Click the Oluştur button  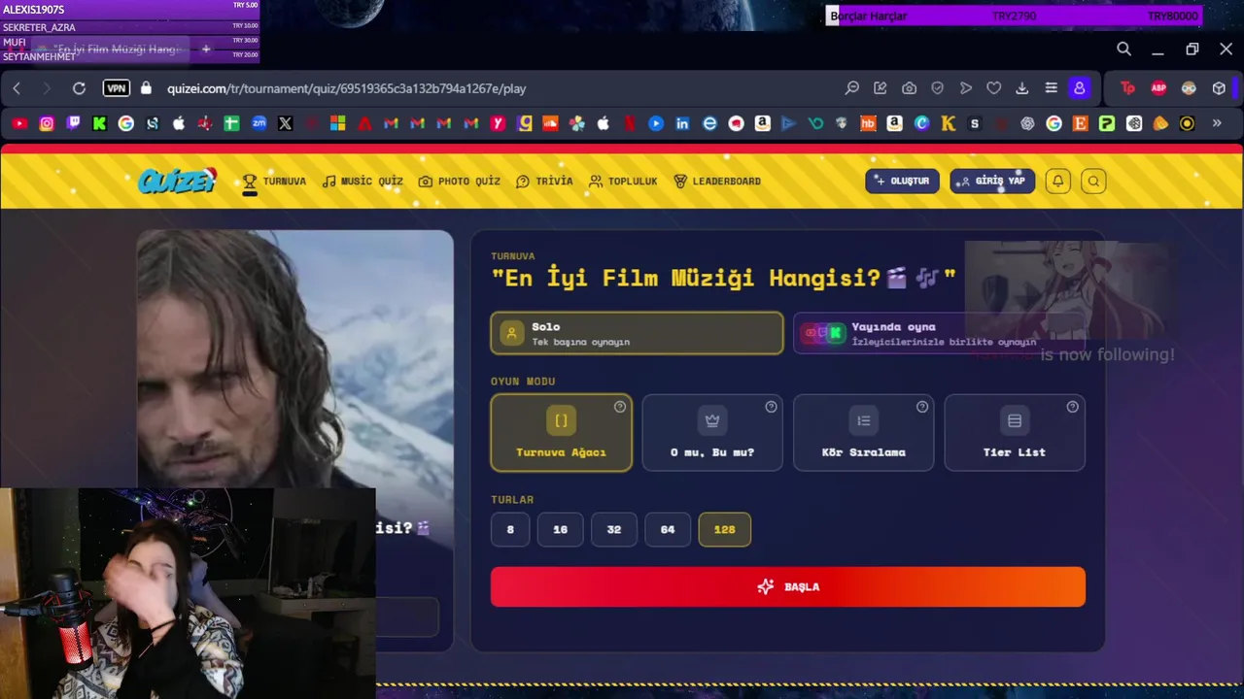click(902, 181)
